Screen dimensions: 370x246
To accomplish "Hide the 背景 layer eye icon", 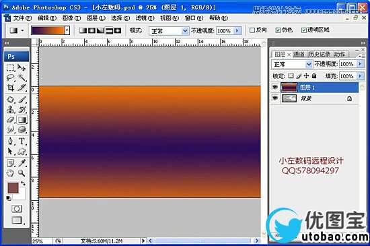I will point(275,98).
